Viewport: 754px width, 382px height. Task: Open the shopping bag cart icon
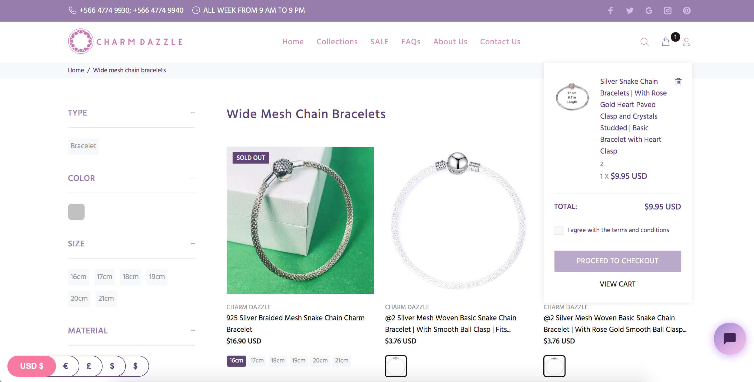[666, 42]
